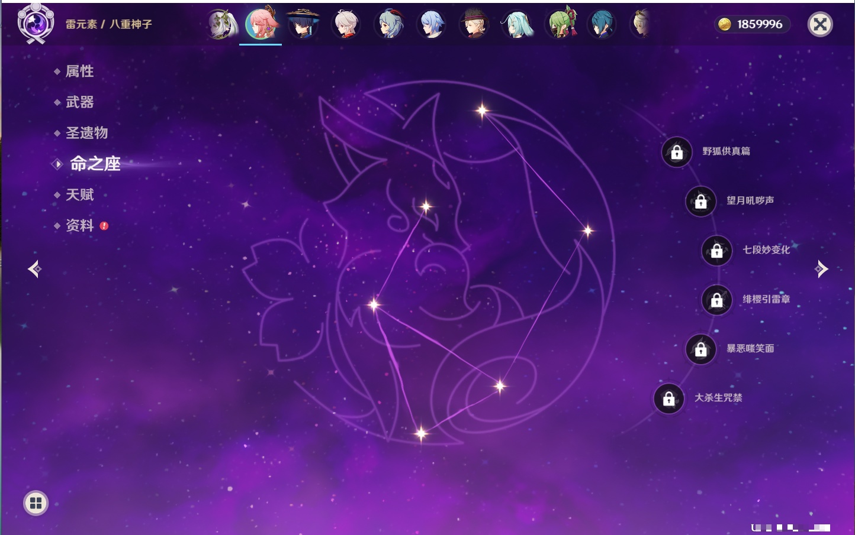Open the grid menu button at bottom left
Screen dimensions: 855x535
tap(36, 503)
